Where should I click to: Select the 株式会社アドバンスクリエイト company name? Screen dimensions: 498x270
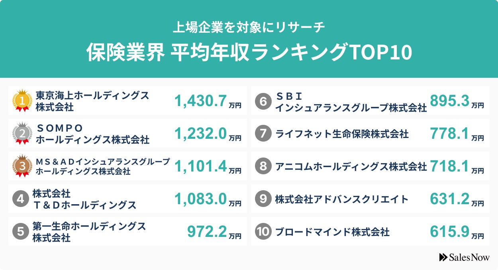tap(342, 199)
